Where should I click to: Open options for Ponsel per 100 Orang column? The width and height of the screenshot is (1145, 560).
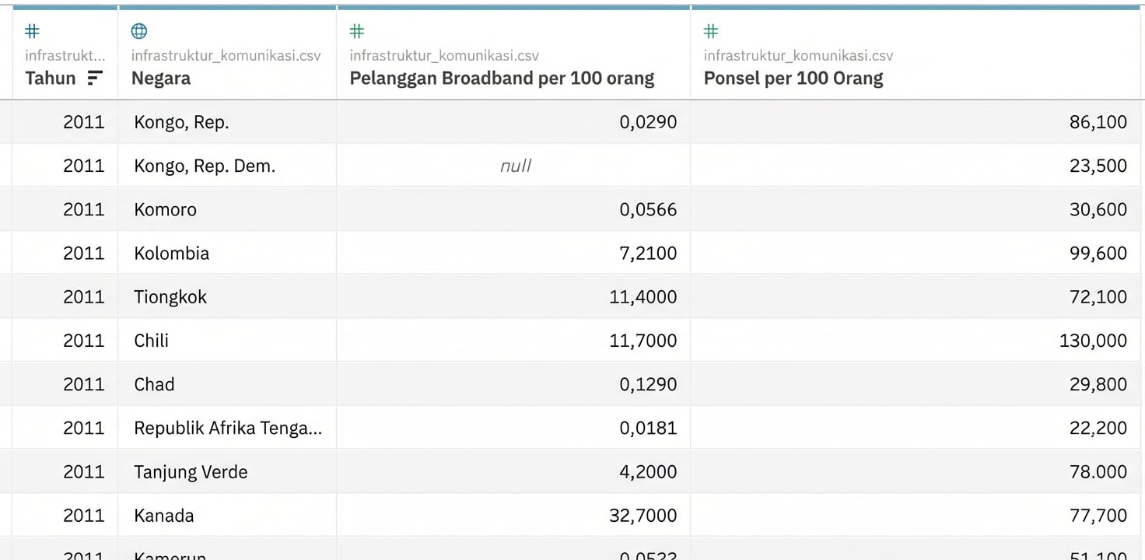tap(793, 78)
